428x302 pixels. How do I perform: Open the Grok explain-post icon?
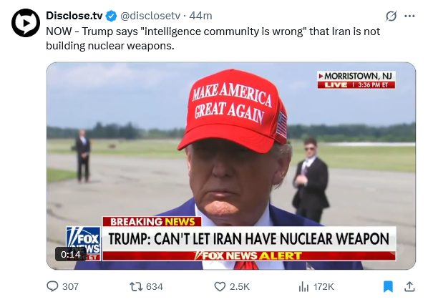(391, 16)
